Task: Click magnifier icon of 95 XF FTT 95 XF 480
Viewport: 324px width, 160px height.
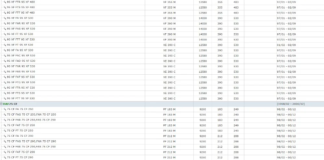Action: tap(5, 13)
